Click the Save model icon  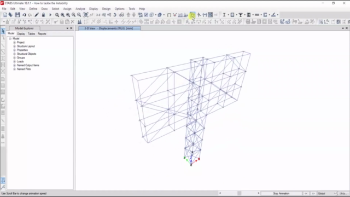(17, 15)
